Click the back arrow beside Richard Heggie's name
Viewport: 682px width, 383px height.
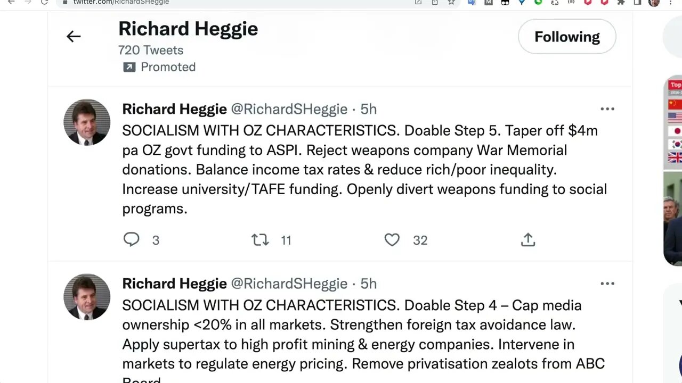74,36
